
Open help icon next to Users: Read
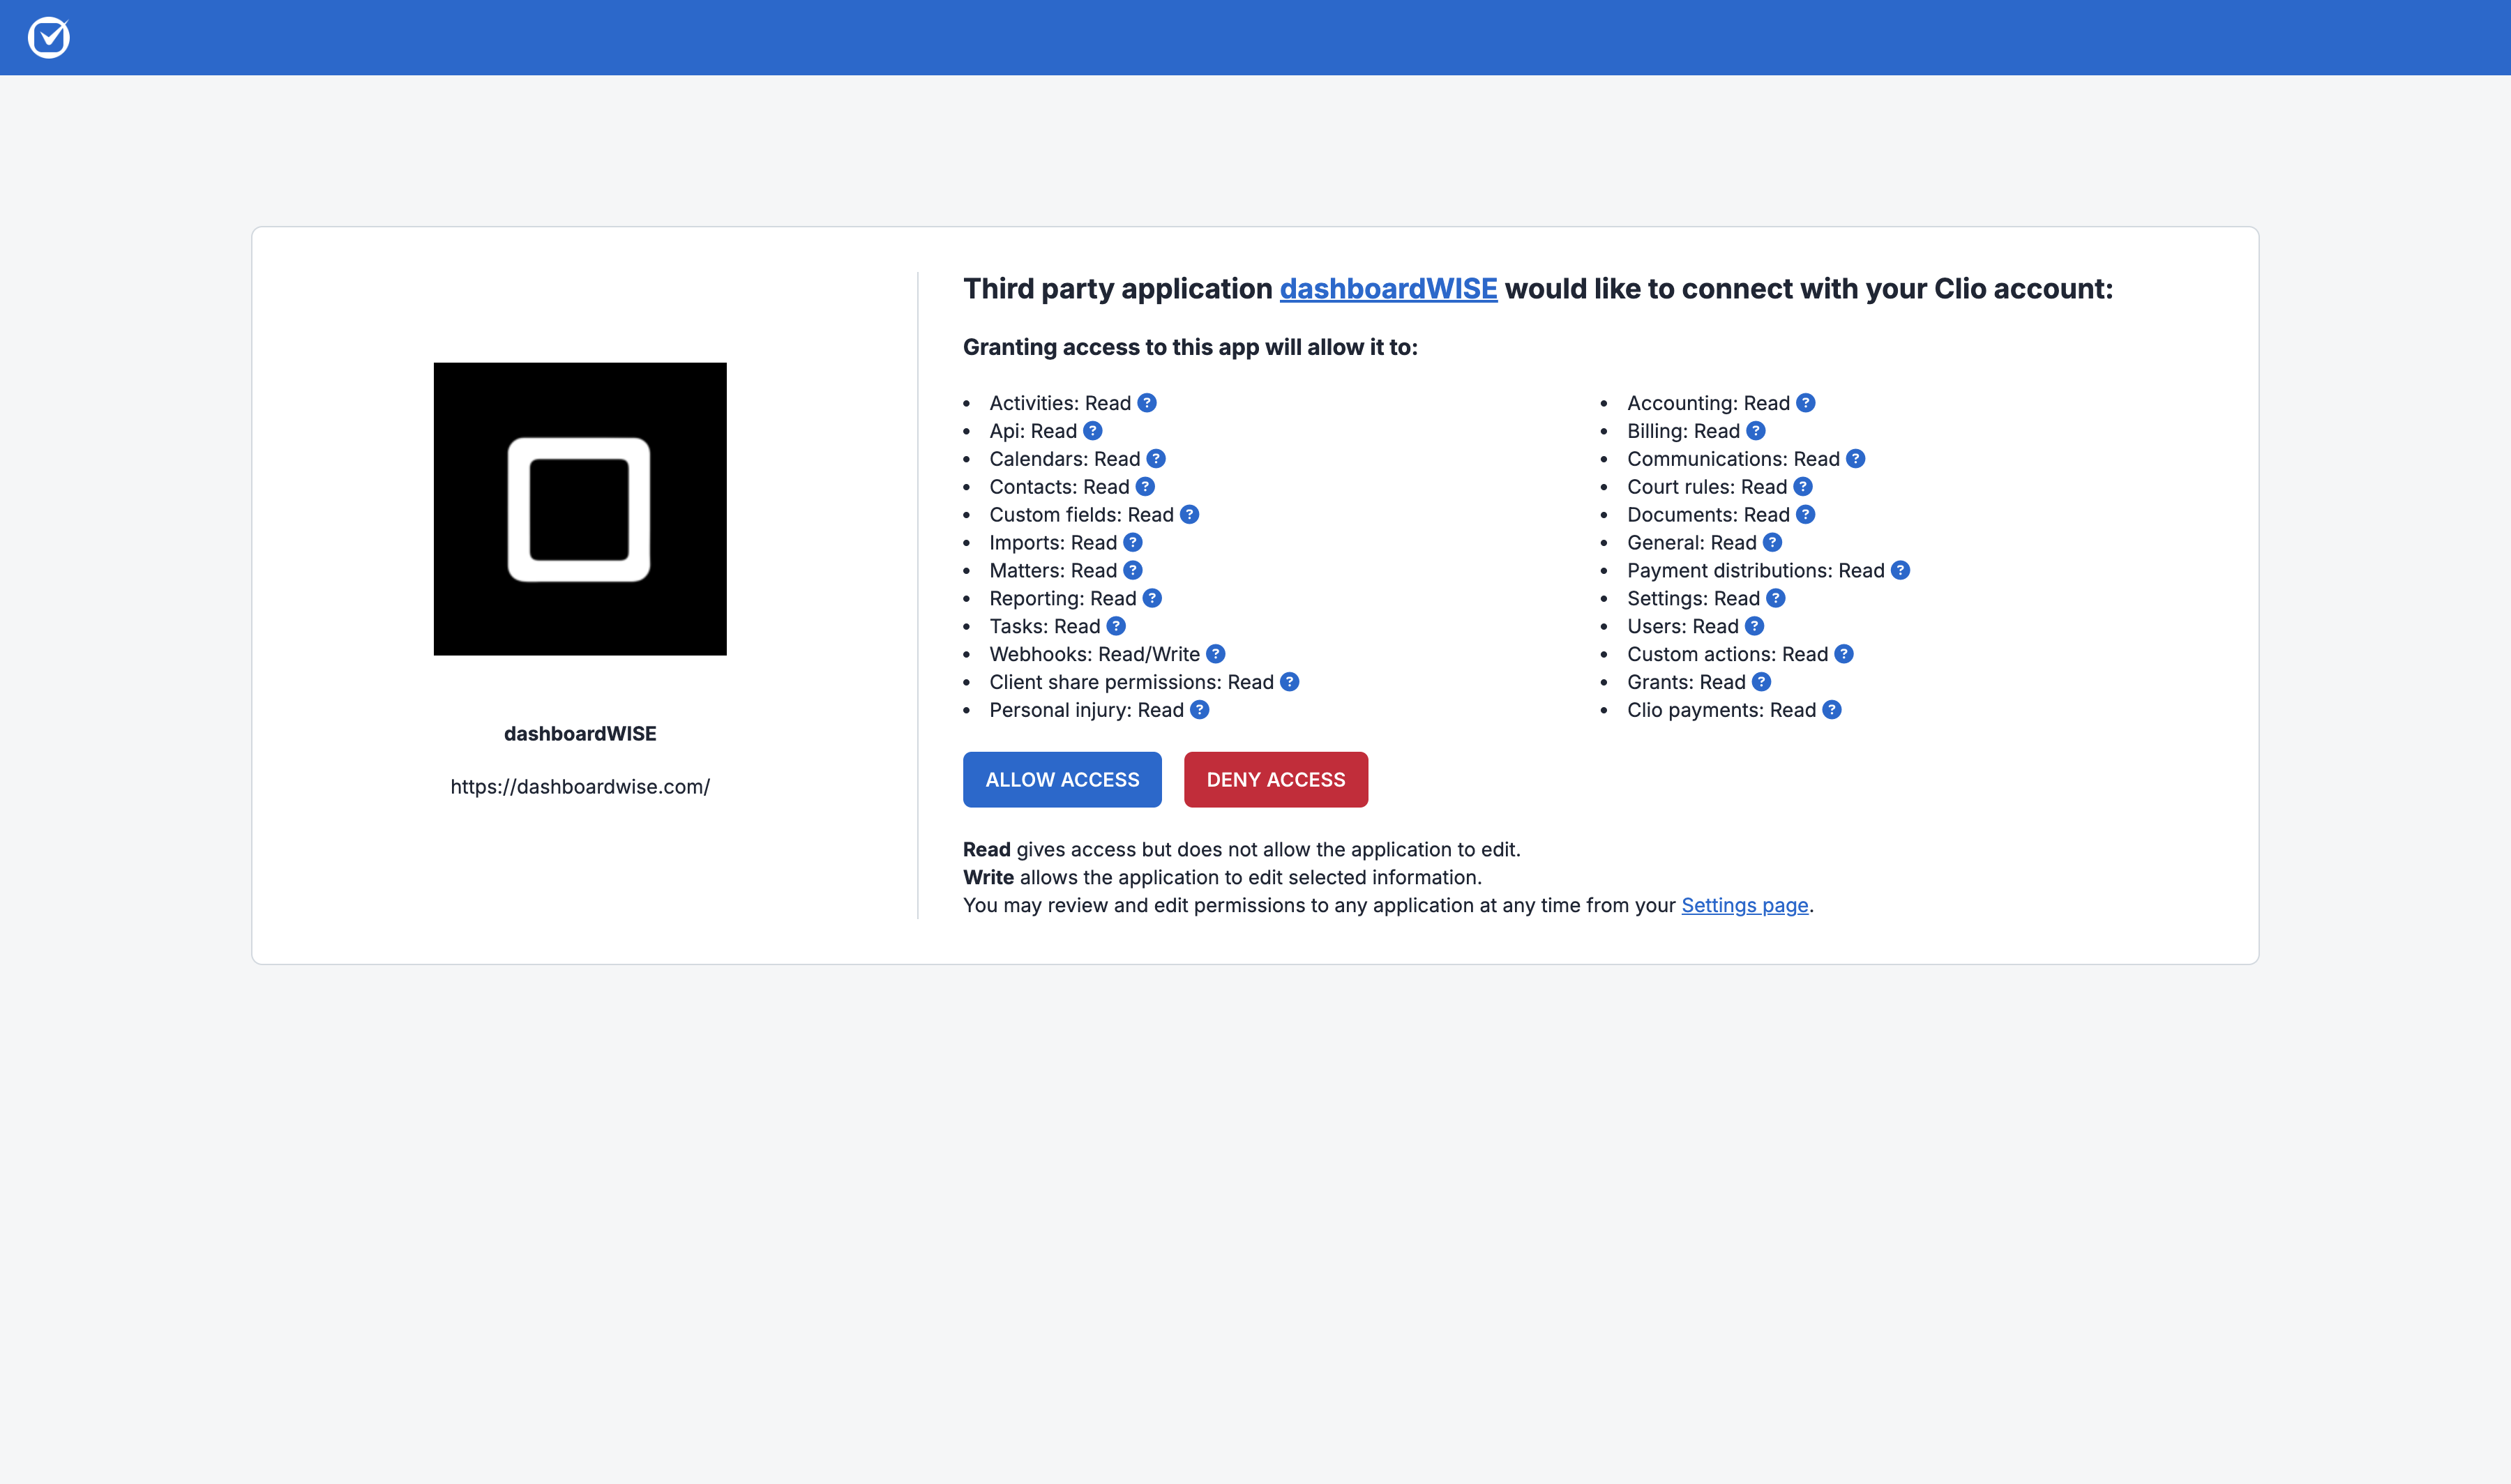1755,626
